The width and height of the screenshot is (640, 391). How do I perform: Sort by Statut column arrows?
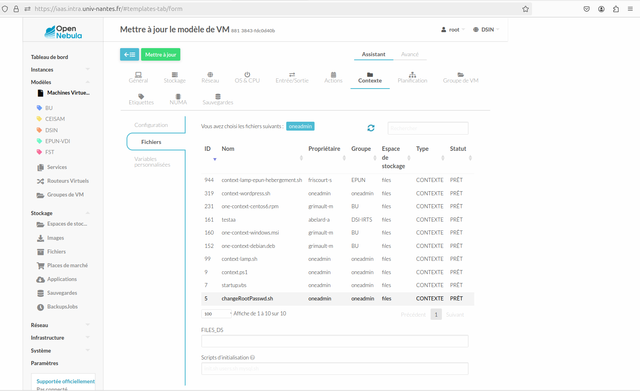(x=470, y=158)
